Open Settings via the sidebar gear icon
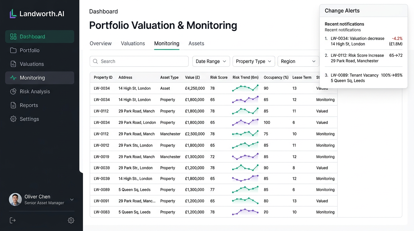 (x=13, y=119)
